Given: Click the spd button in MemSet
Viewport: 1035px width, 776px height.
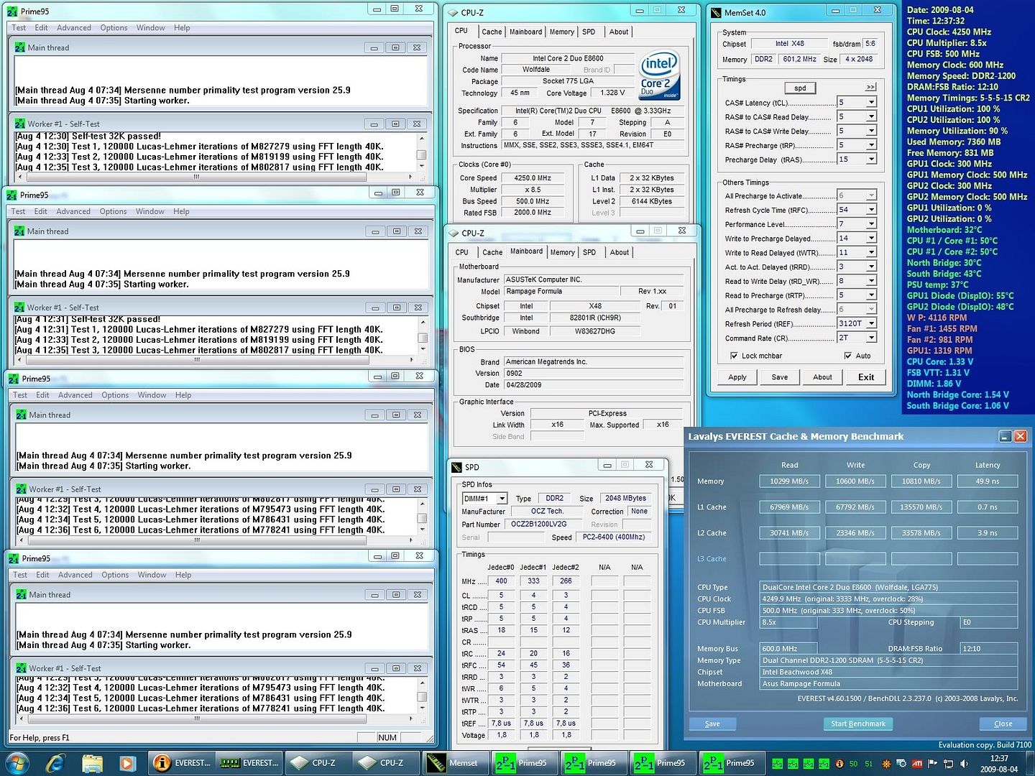Looking at the screenshot, I should click(x=800, y=88).
